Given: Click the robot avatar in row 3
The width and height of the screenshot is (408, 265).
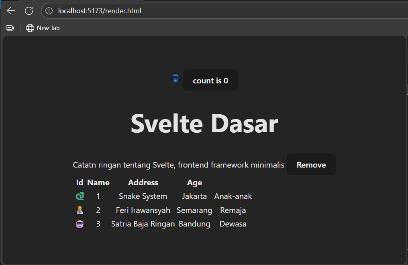Looking at the screenshot, I should [80, 224].
